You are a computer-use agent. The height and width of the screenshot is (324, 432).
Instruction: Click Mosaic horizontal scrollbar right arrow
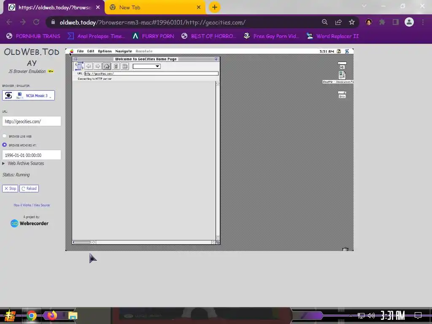213,243
